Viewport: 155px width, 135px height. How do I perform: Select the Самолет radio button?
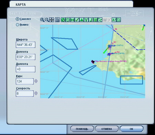[x=17, y=19]
